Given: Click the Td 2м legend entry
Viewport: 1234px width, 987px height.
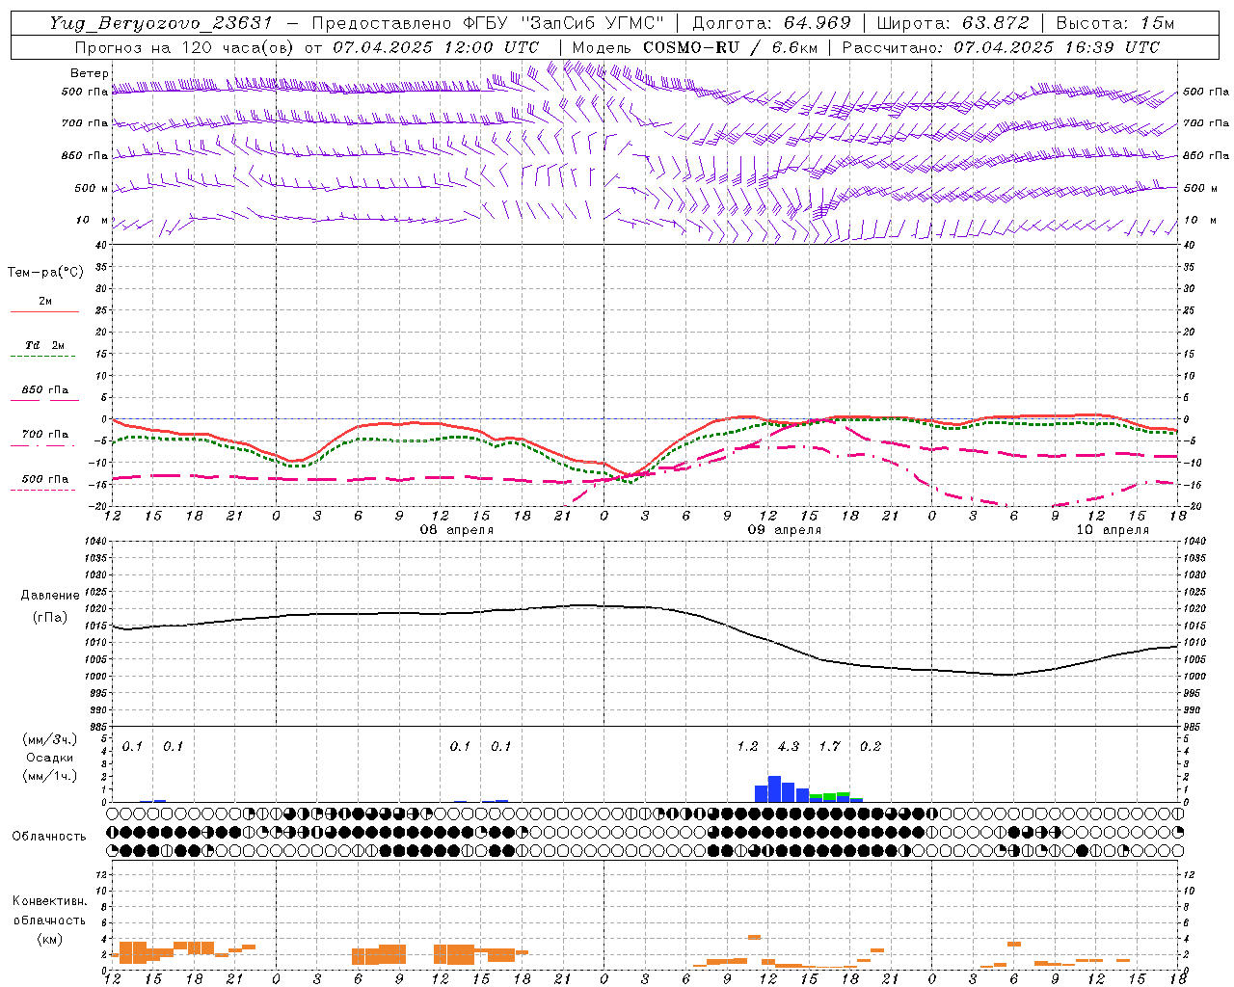Looking at the screenshot, I should (44, 345).
